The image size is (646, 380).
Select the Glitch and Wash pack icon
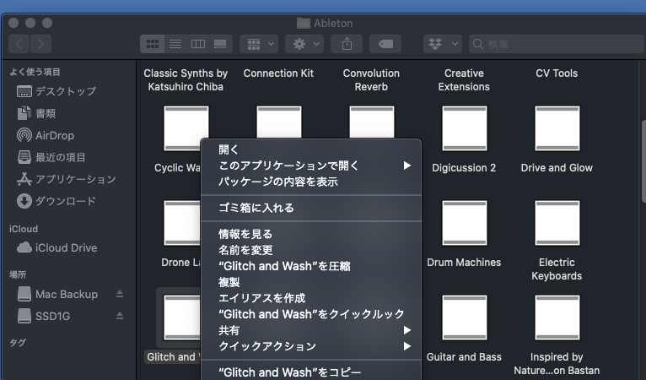[x=181, y=318]
